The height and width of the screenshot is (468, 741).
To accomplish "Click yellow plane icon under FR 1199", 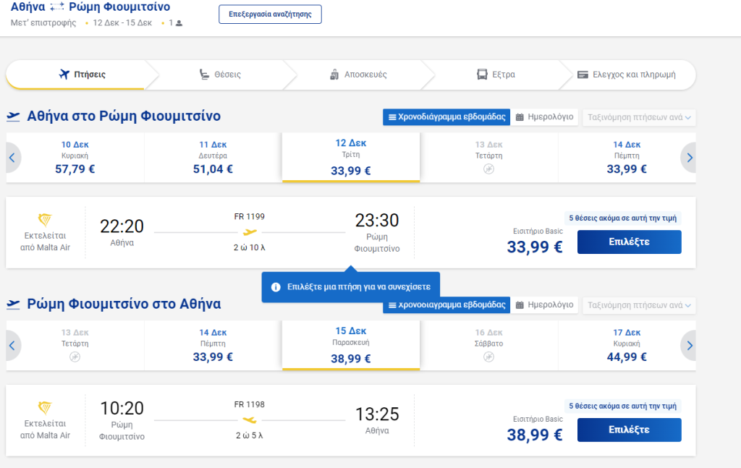I will click(250, 232).
